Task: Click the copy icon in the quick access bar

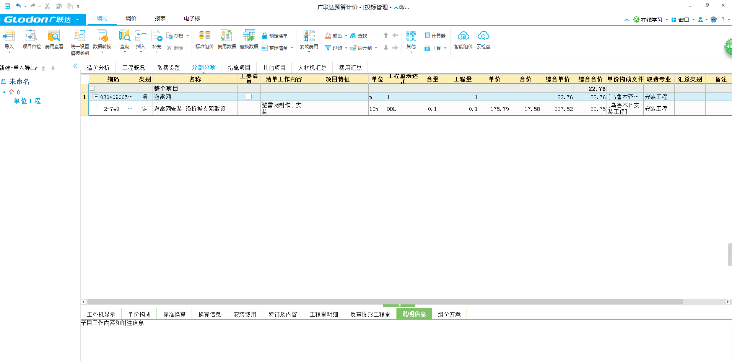Action: [59, 6]
